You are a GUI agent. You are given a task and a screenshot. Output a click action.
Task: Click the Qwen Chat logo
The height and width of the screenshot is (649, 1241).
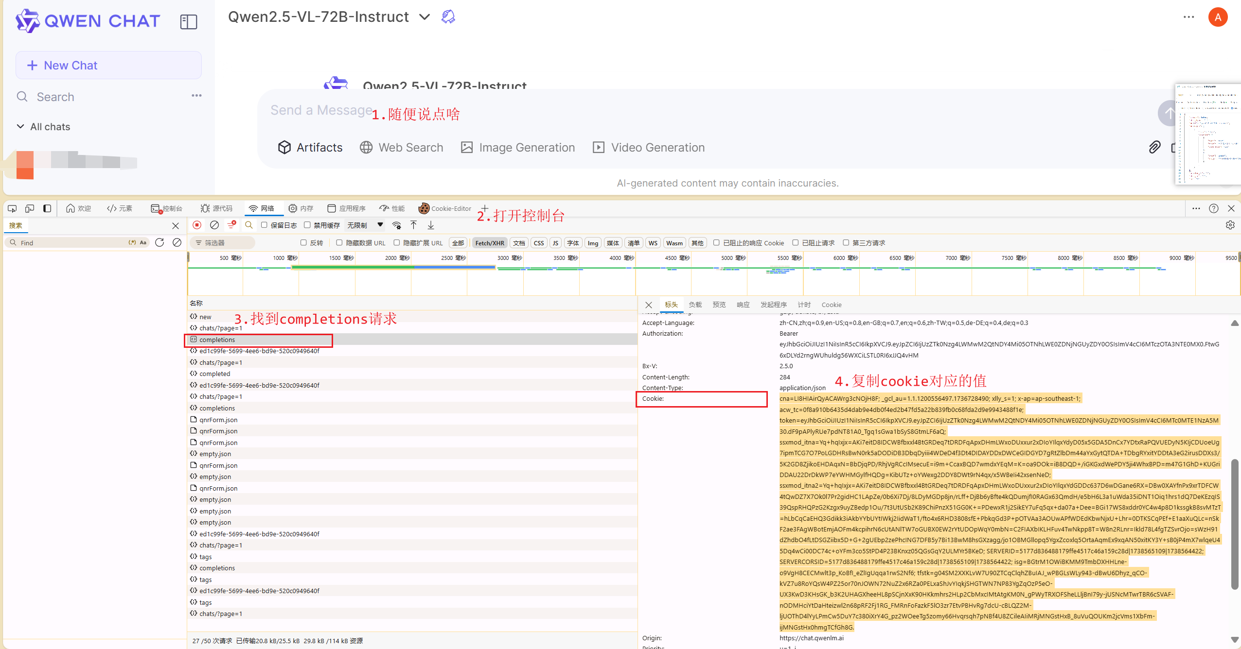pos(88,21)
